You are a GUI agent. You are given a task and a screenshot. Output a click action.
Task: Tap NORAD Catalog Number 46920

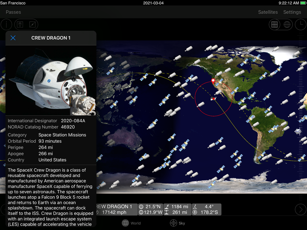click(68, 127)
